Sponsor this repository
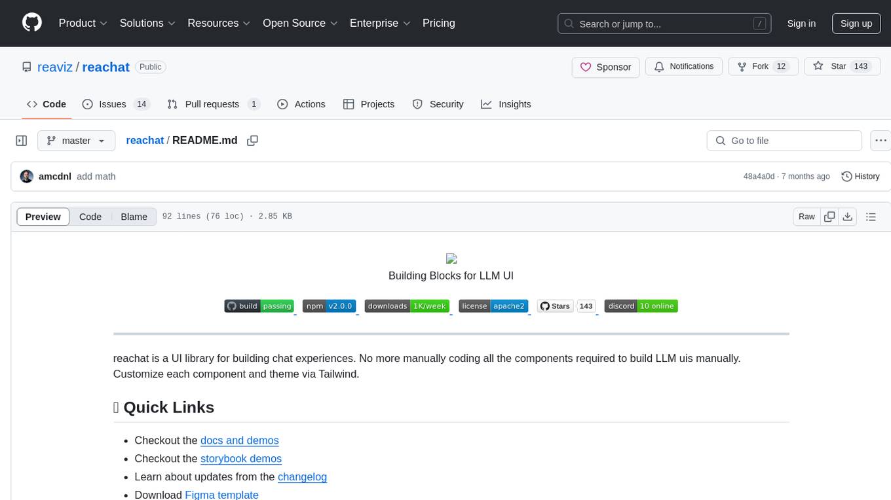Screen dimensions: 891x500 click(x=606, y=67)
